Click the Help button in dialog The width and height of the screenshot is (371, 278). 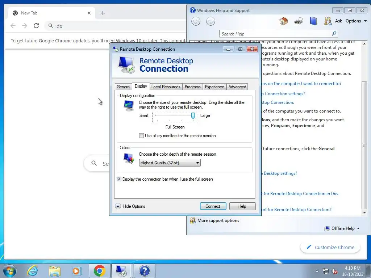[x=242, y=206]
